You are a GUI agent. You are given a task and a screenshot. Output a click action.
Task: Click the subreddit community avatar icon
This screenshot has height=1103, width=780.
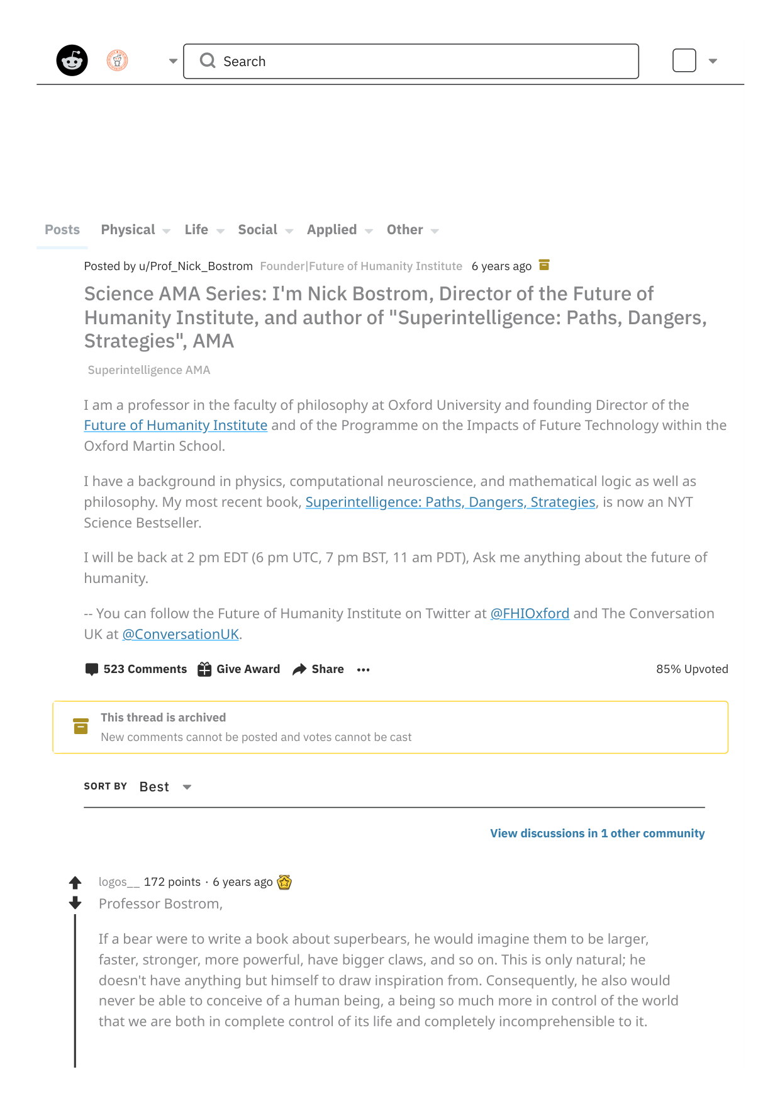coord(117,60)
